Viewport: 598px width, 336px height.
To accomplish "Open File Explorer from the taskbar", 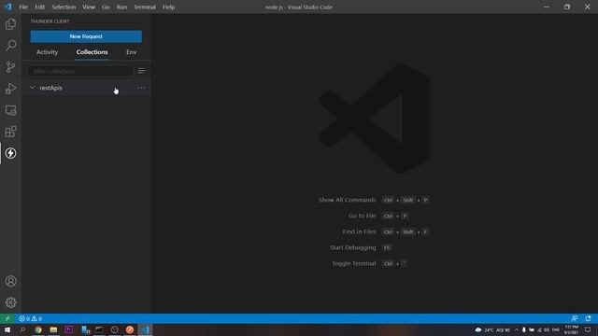I will tap(53, 329).
